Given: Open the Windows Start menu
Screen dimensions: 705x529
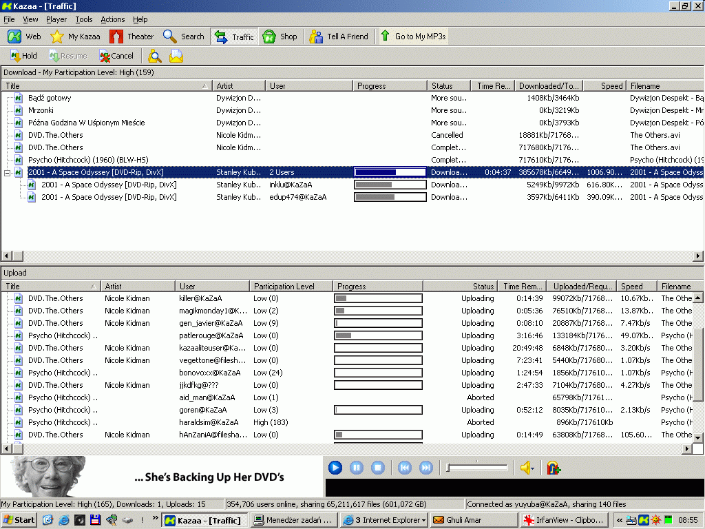Looking at the screenshot, I should (19, 520).
